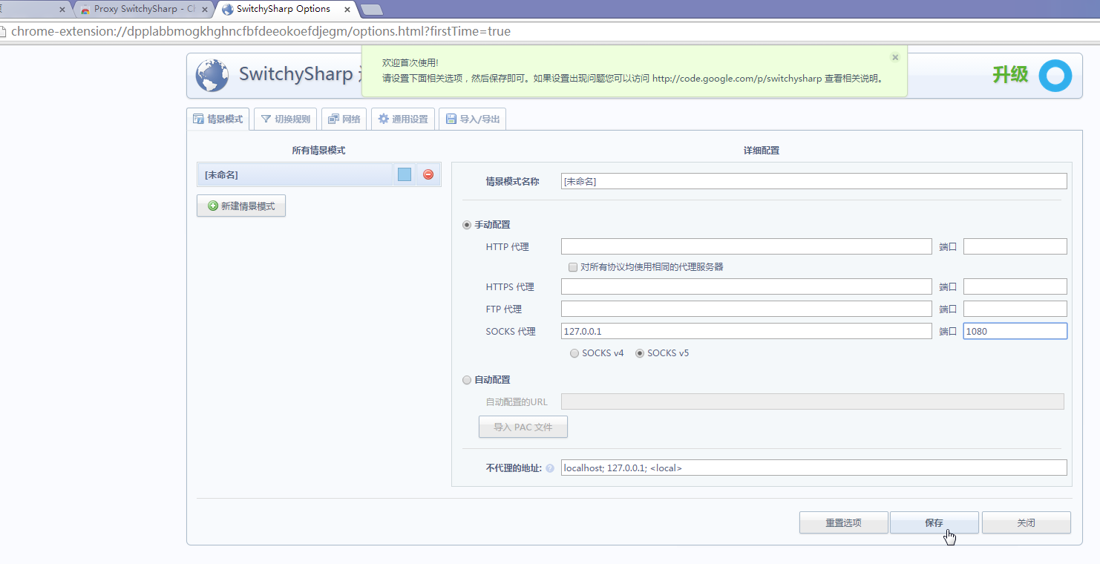Click the HTTP 代理 端口 field

1015,247
